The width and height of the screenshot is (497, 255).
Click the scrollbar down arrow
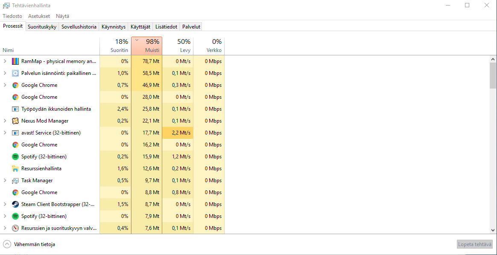(493, 230)
